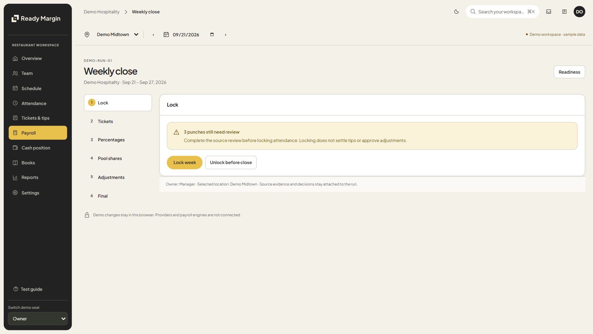Image resolution: width=593 pixels, height=334 pixels.
Task: Click the lock icon in demo notice
Action: (x=87, y=215)
